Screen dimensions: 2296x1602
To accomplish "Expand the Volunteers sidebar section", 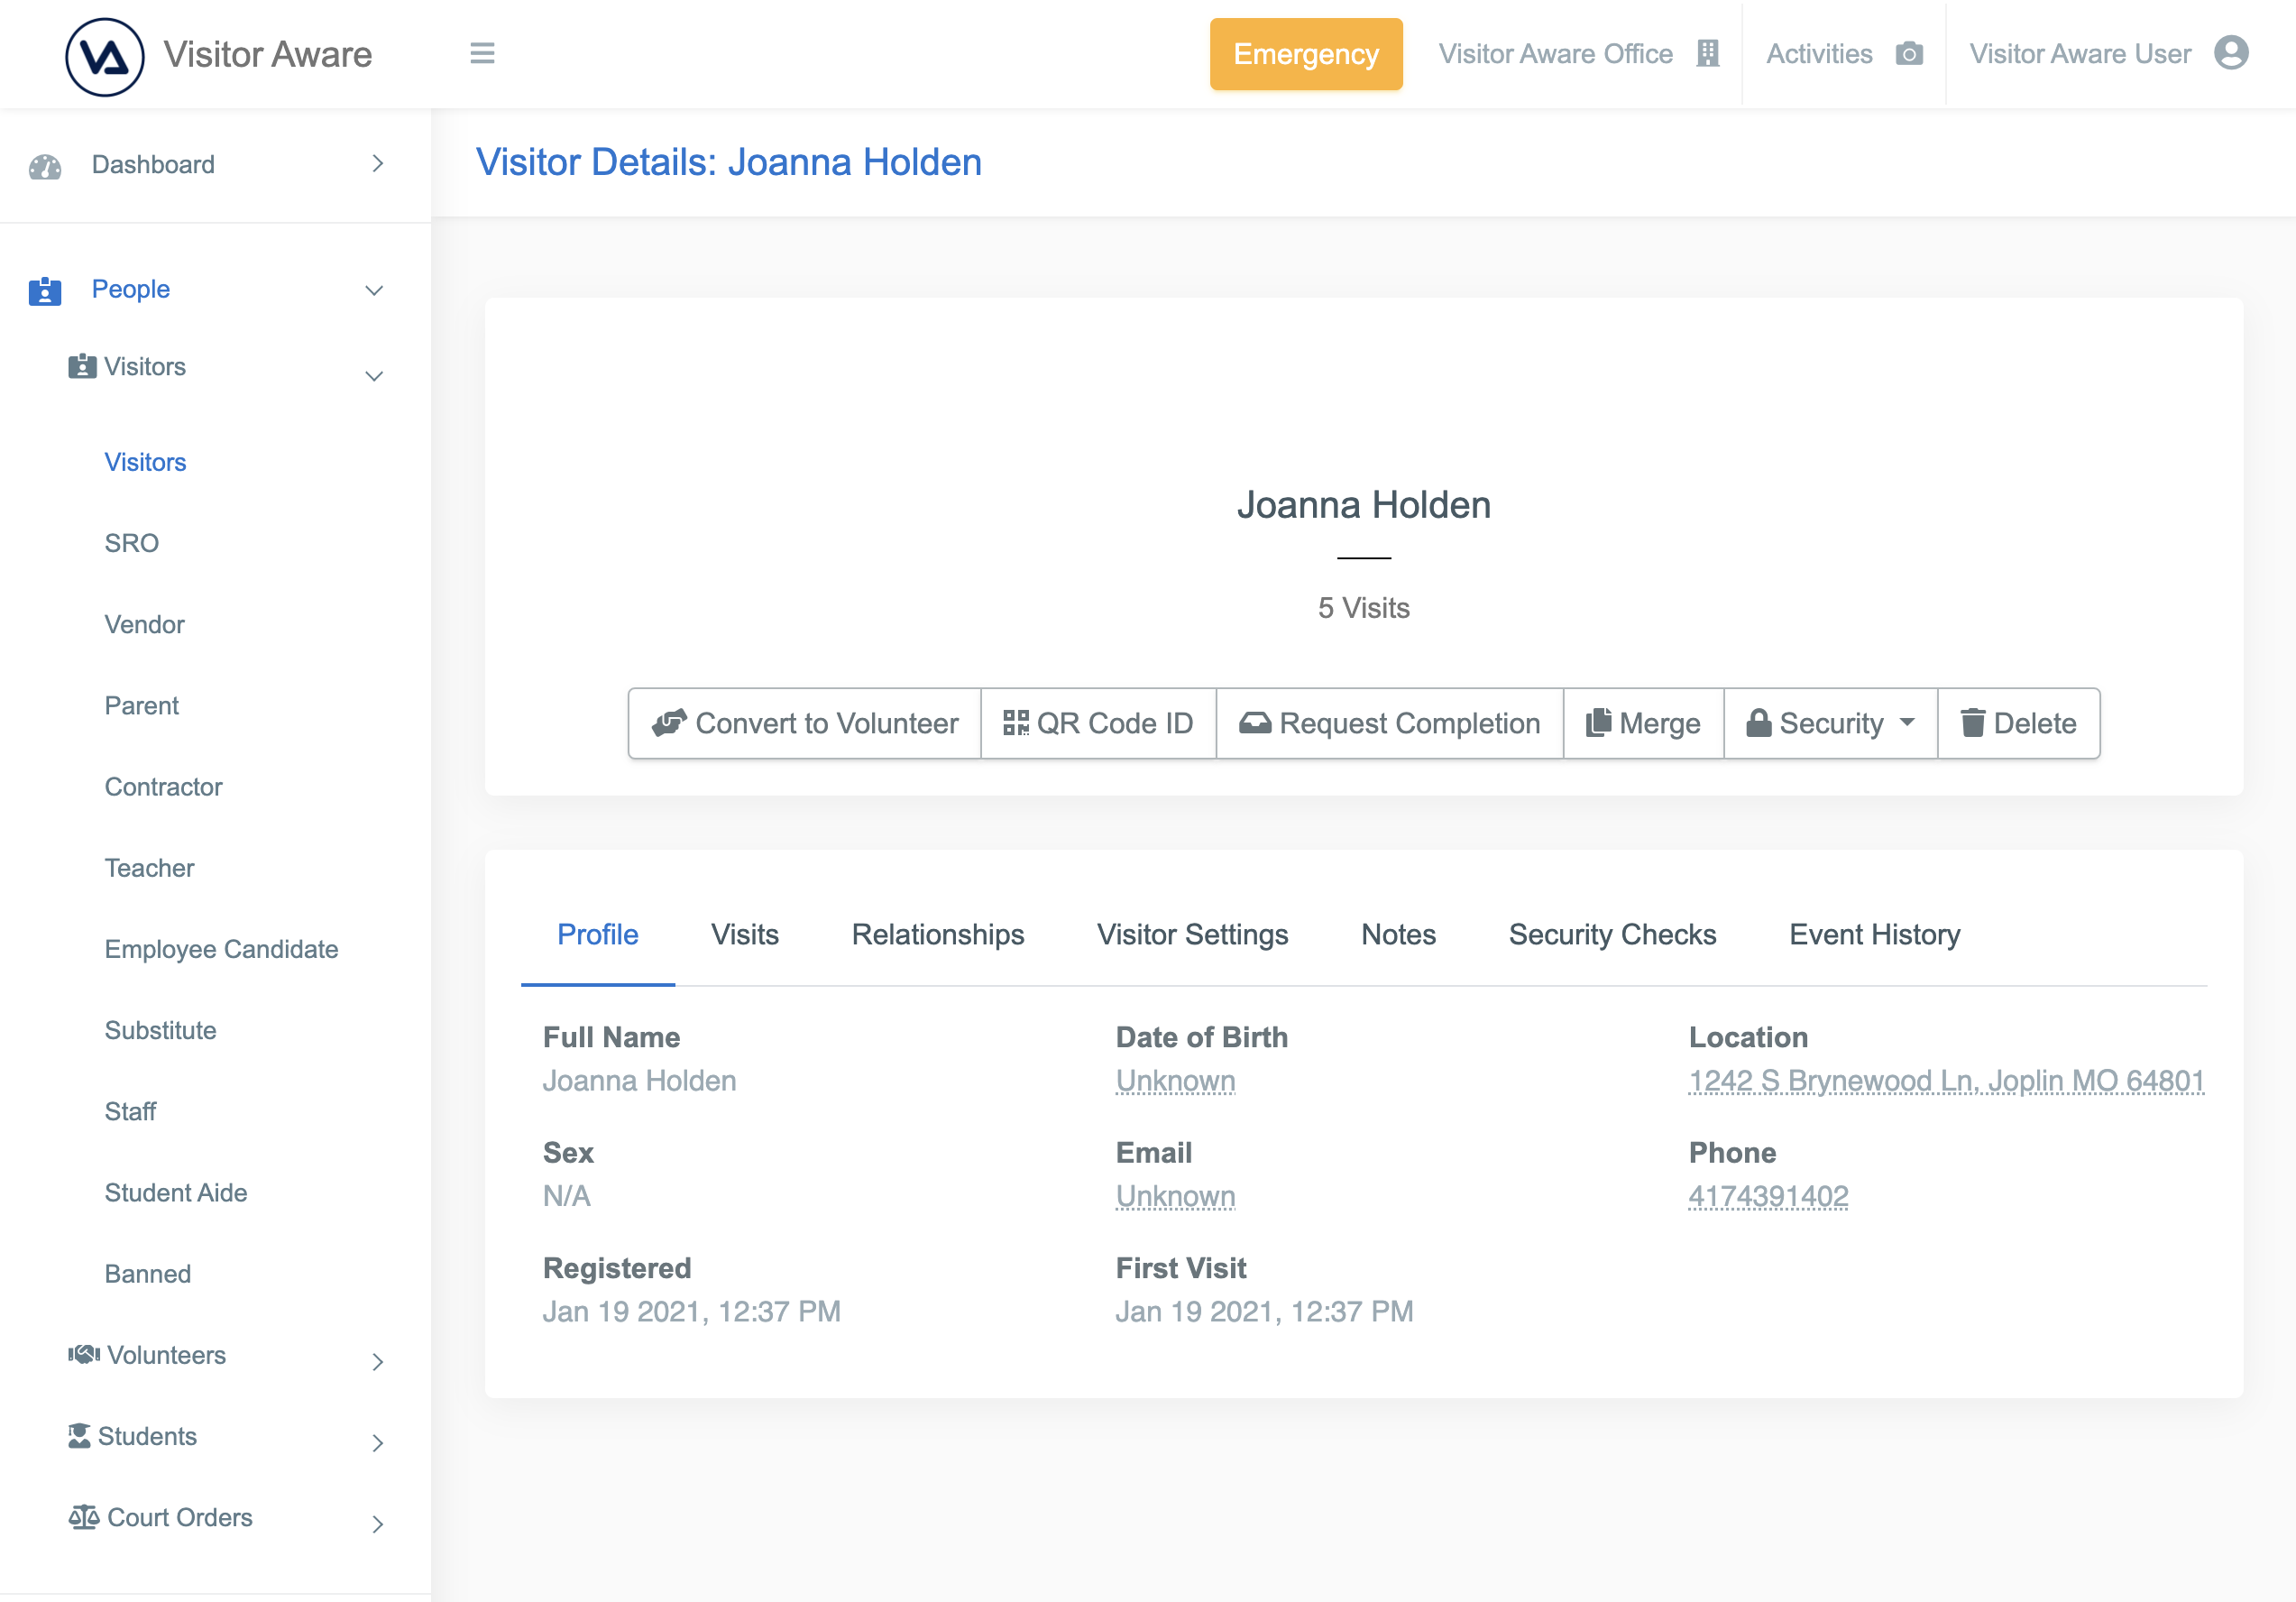I will [377, 1361].
